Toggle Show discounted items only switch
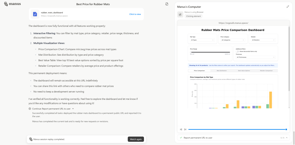 click(237, 51)
